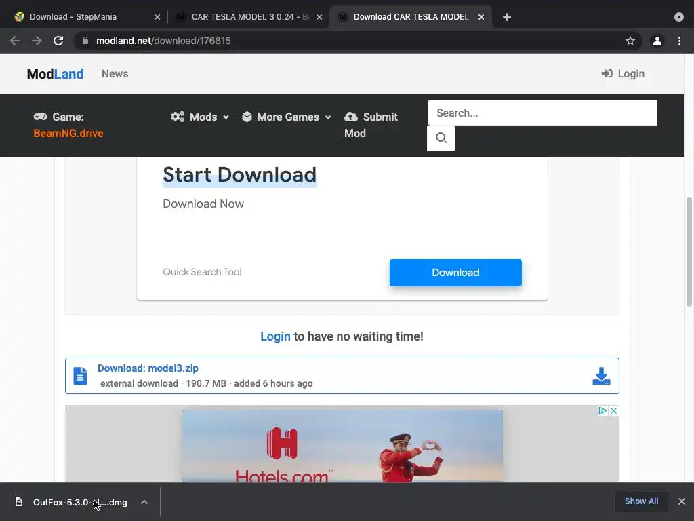The image size is (694, 521).
Task: Open the Hotels.com advertisement
Action: point(342,446)
